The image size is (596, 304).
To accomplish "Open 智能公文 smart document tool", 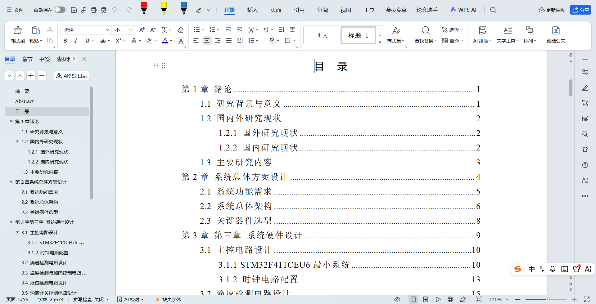I will [556, 35].
